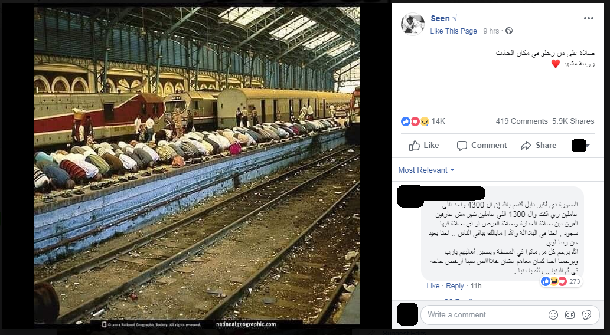
Task: Click the Write a comment input field
Action: (482, 315)
